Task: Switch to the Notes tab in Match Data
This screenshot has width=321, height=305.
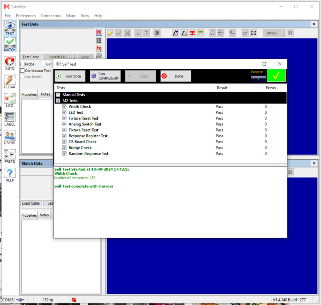Action: [44, 215]
